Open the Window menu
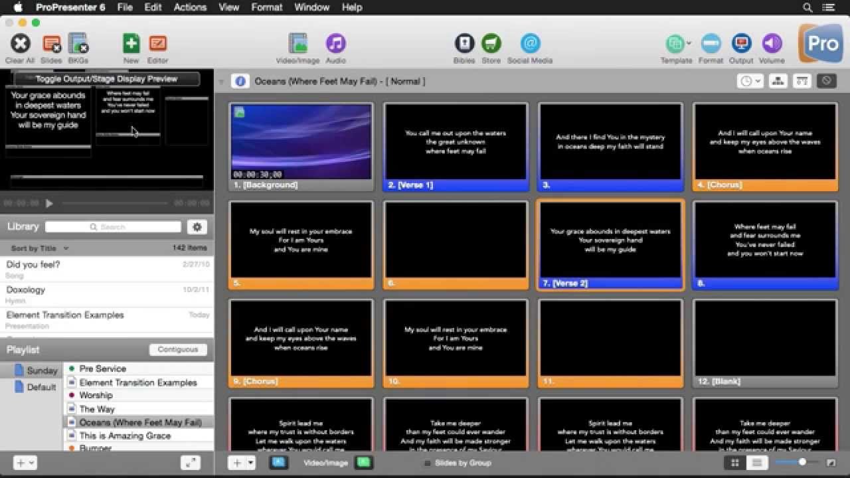 pyautogui.click(x=311, y=7)
